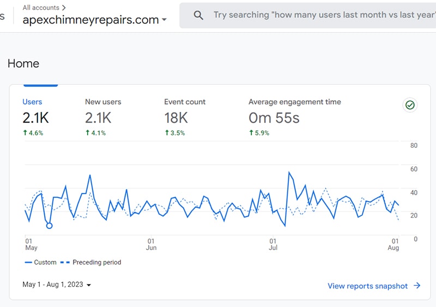Focus the Try searching input field

(322, 15)
